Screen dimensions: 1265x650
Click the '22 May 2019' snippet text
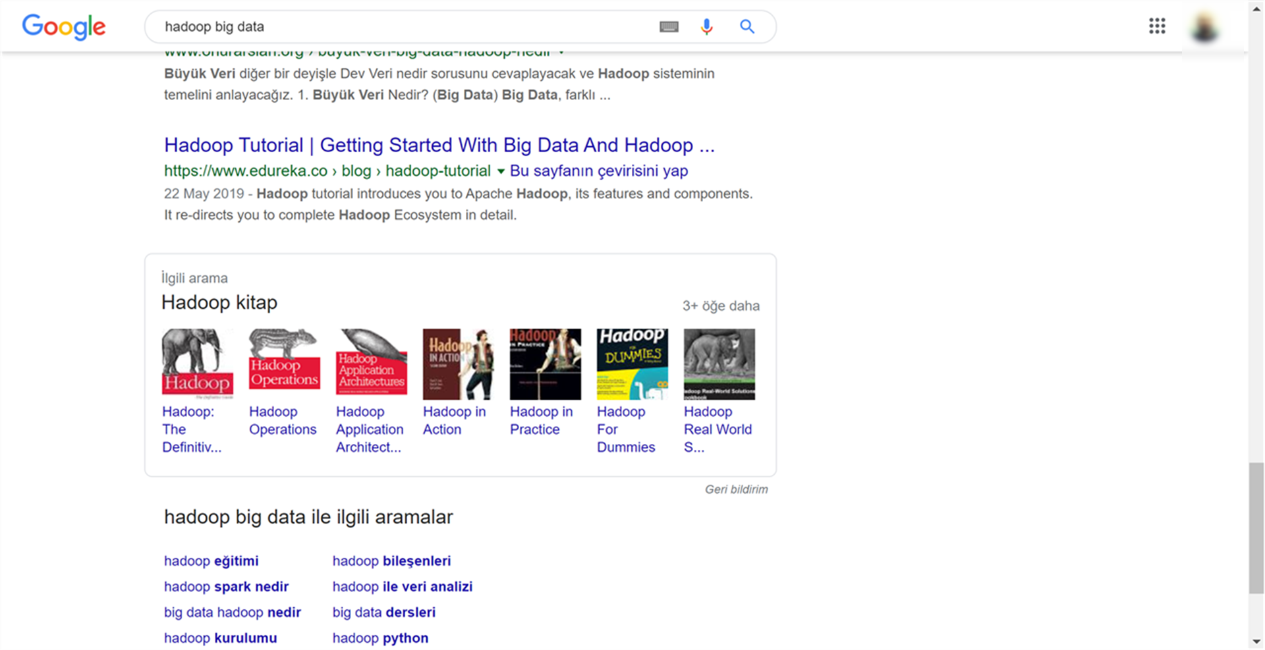[204, 194]
